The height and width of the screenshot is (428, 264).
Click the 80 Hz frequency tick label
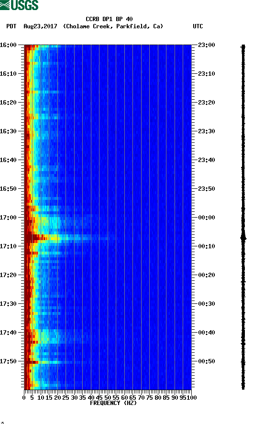(158, 398)
